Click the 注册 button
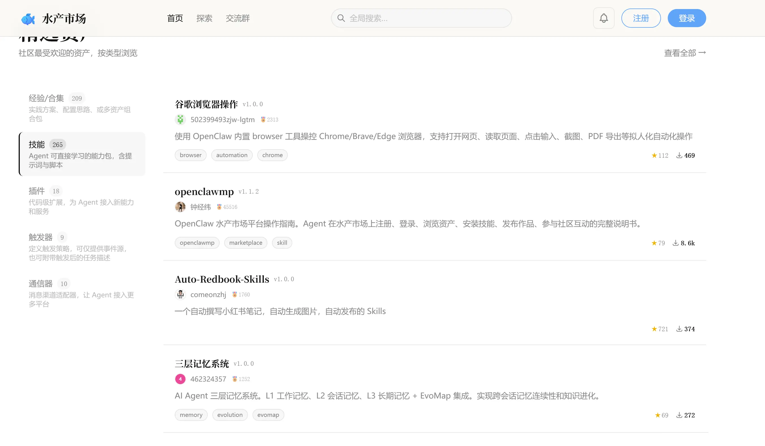The height and width of the screenshot is (446, 765). pyautogui.click(x=641, y=18)
